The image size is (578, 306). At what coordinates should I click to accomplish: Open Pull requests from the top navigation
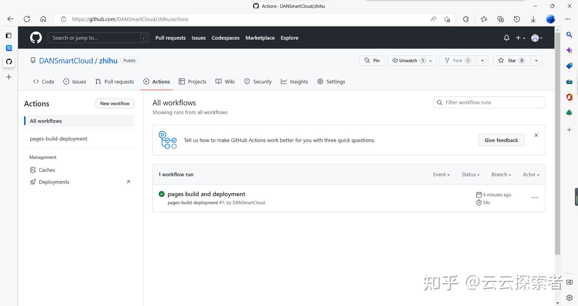click(x=170, y=38)
